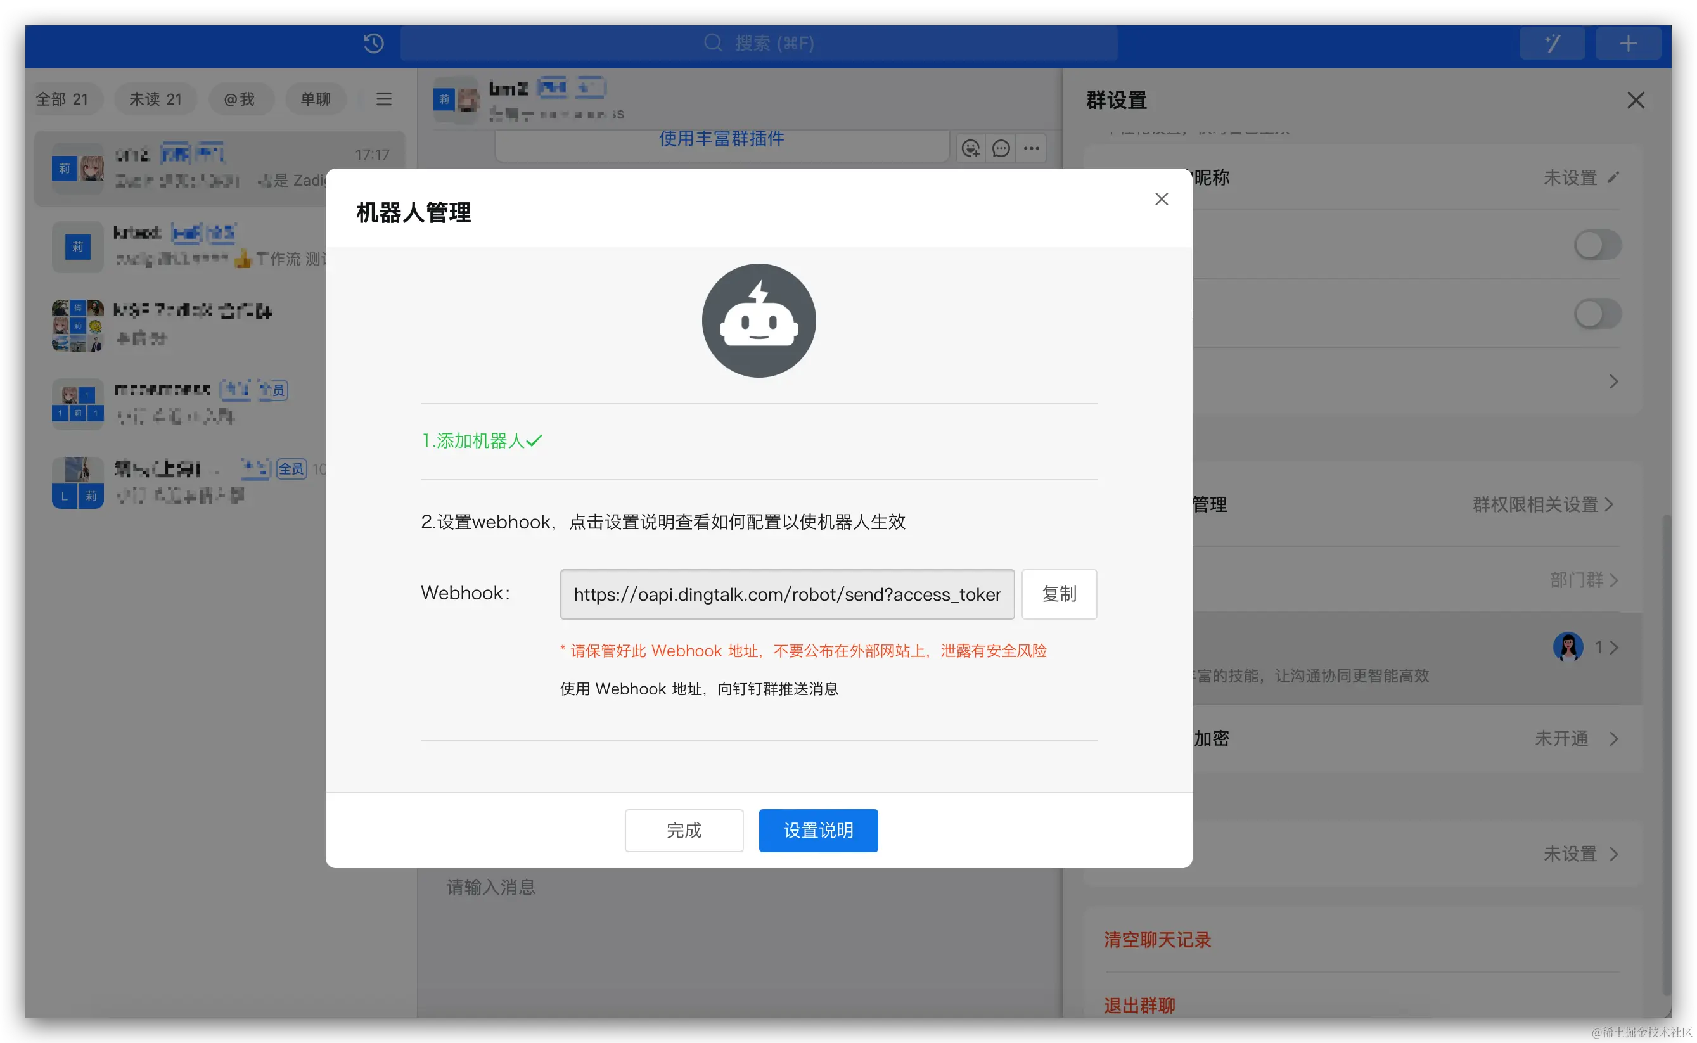Click the 复制 button next to Webhook
The height and width of the screenshot is (1043, 1697).
coord(1059,594)
